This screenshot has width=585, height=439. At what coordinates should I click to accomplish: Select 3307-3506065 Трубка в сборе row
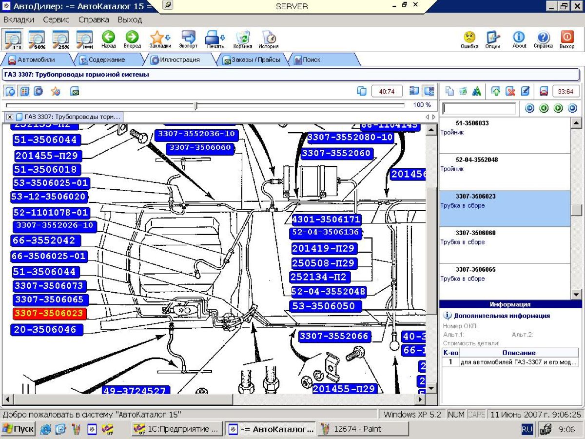coord(505,282)
